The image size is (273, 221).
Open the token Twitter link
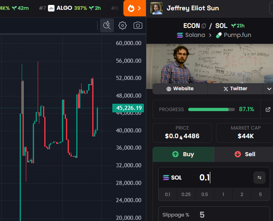(235, 89)
